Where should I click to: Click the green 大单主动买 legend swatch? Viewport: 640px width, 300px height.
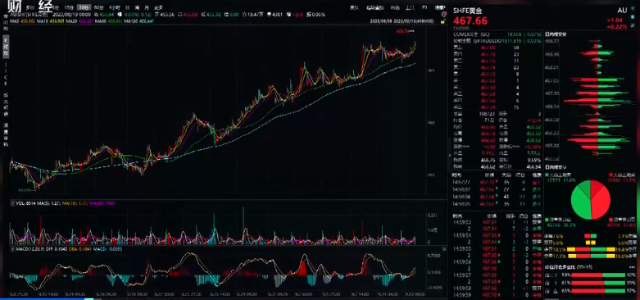pyautogui.click(x=547, y=175)
